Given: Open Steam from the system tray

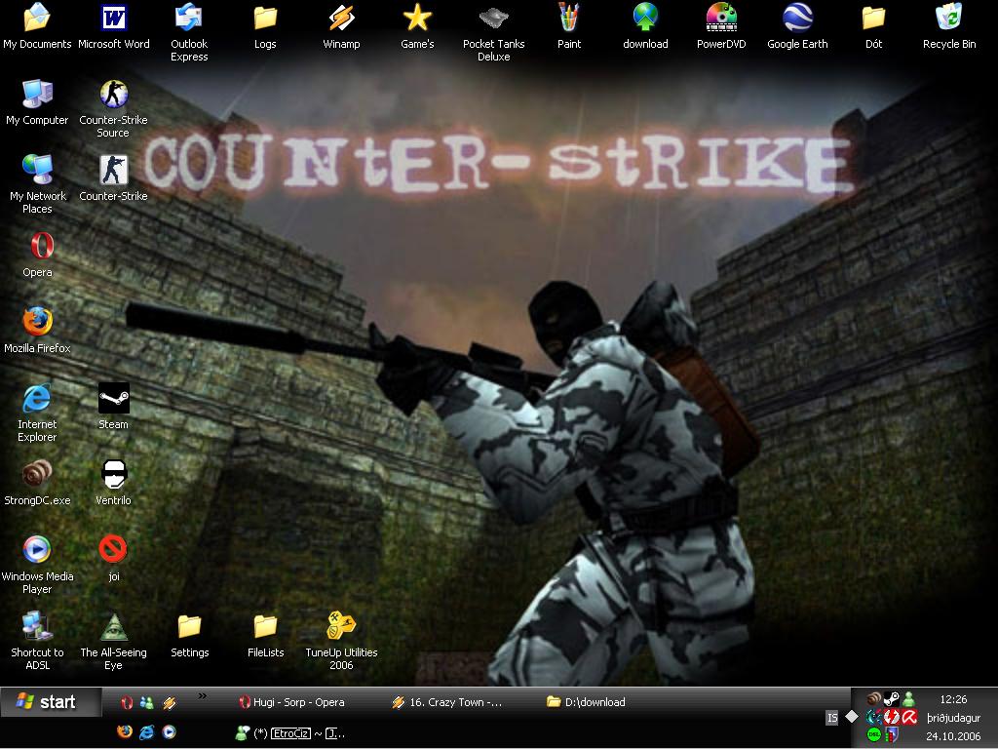Looking at the screenshot, I should coord(892,698).
